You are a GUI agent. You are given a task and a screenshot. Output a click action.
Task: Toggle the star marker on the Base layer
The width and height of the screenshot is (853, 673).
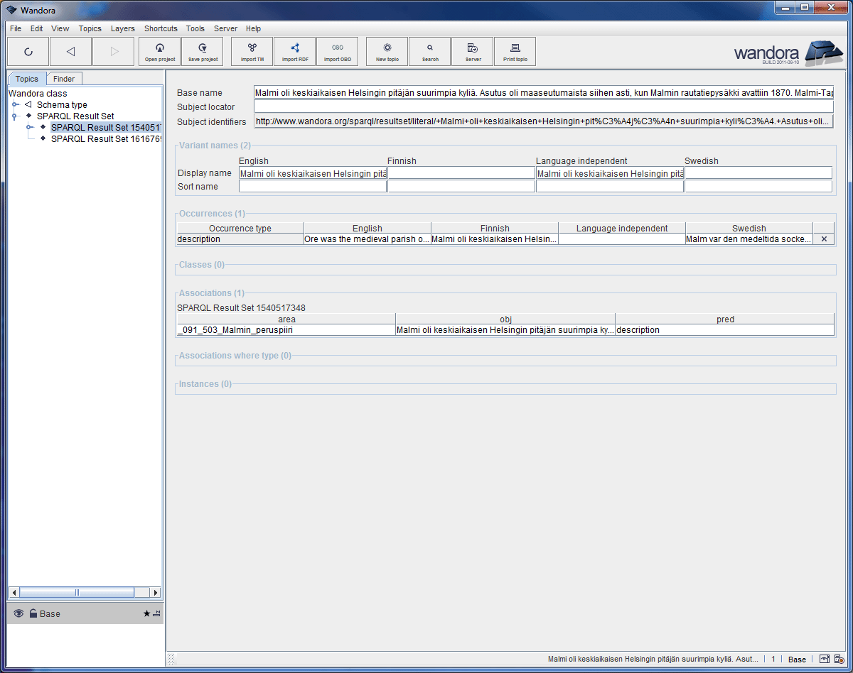[x=146, y=613]
